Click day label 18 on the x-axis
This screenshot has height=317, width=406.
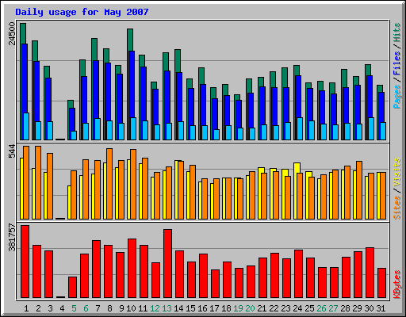226,308
